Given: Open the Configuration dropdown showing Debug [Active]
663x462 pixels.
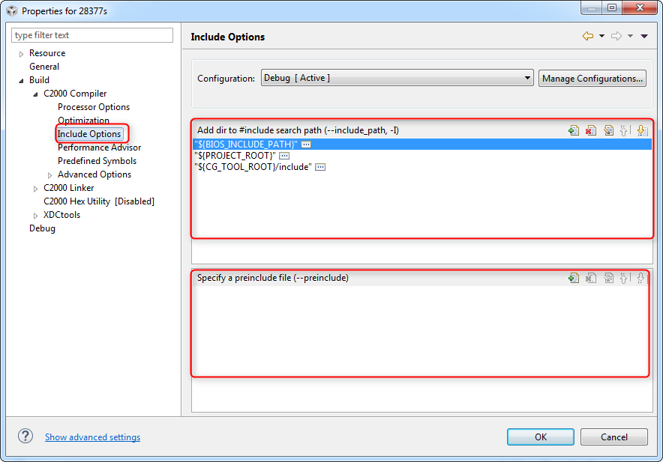Looking at the screenshot, I should [x=397, y=78].
